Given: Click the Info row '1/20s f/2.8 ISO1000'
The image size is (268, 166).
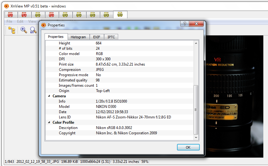Looking at the screenshot, I should click(119, 101).
